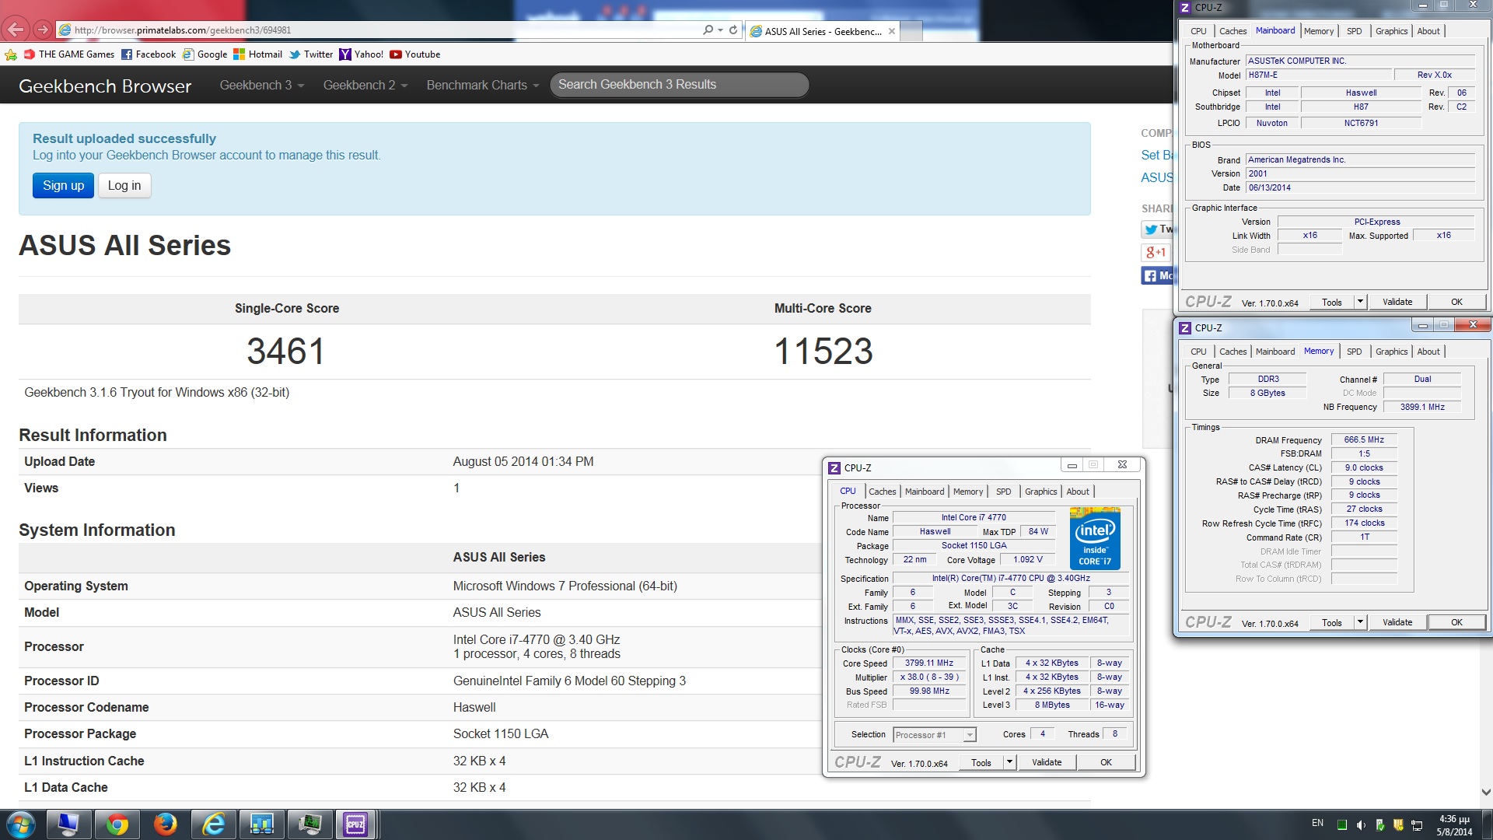Image resolution: width=1493 pixels, height=840 pixels.
Task: Switch to CPU-Z in the taskbar
Action: tap(356, 824)
